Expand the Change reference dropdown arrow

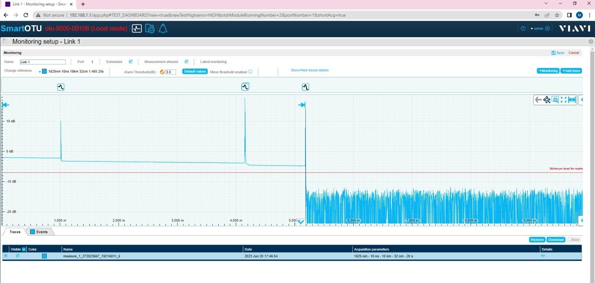[x=40, y=71]
